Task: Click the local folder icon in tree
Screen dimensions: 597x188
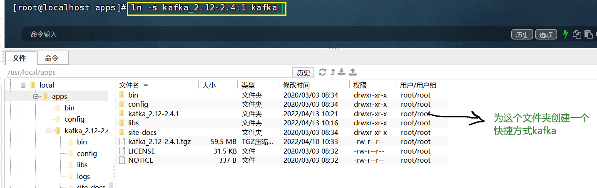Action: (x=33, y=85)
